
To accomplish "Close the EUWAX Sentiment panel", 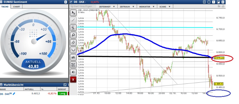I will (66, 2).
